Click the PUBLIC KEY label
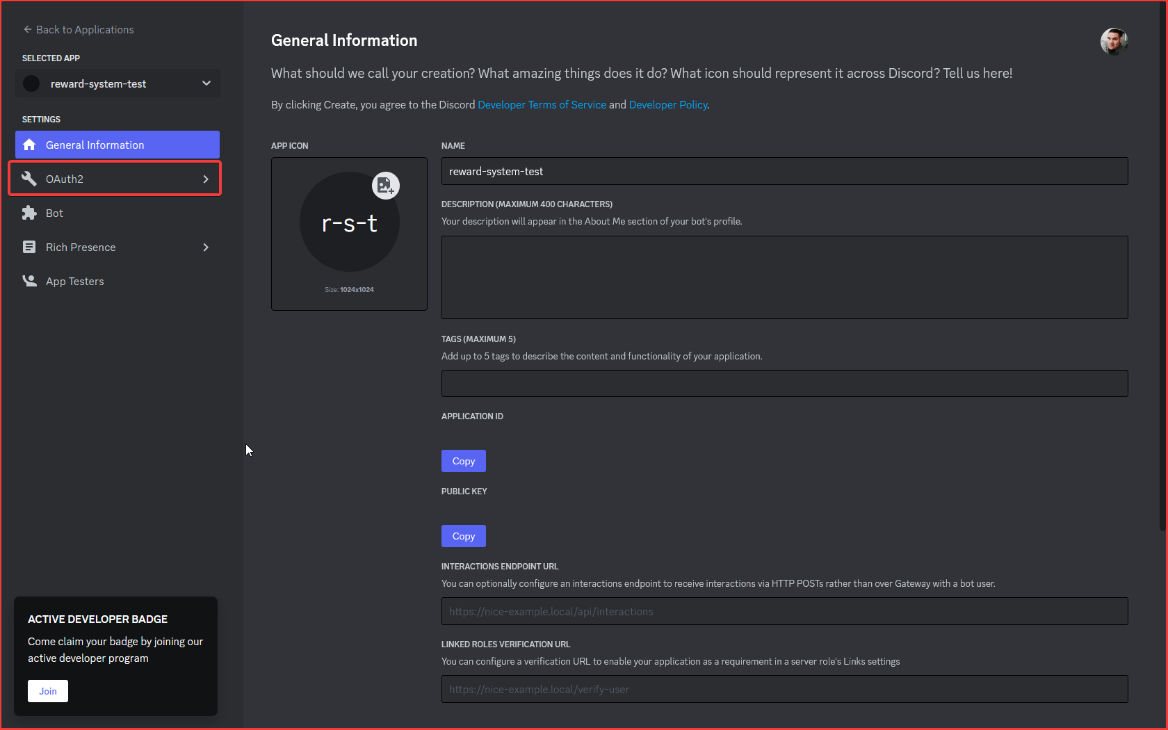 point(464,492)
